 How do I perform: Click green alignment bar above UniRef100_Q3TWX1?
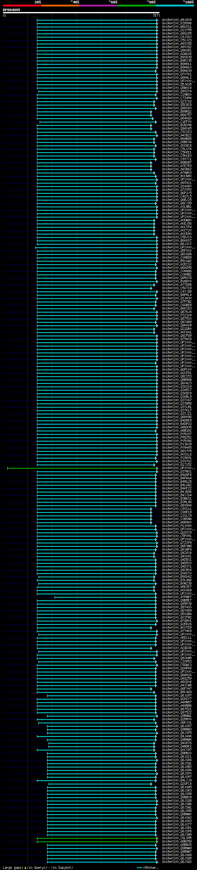pyautogui.click(x=82, y=468)
